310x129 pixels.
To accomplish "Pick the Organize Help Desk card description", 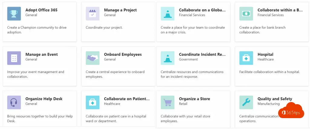I will (40, 118).
